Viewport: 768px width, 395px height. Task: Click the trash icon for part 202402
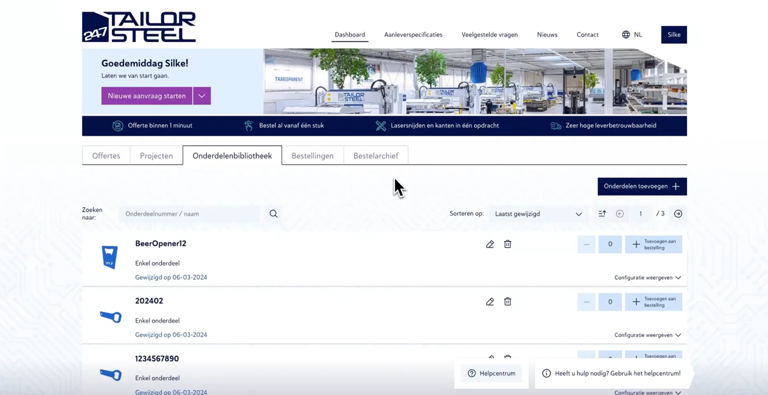click(x=508, y=302)
